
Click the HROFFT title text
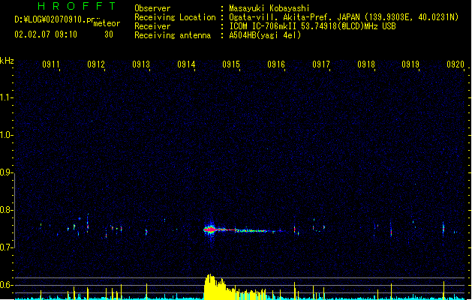tap(77, 6)
